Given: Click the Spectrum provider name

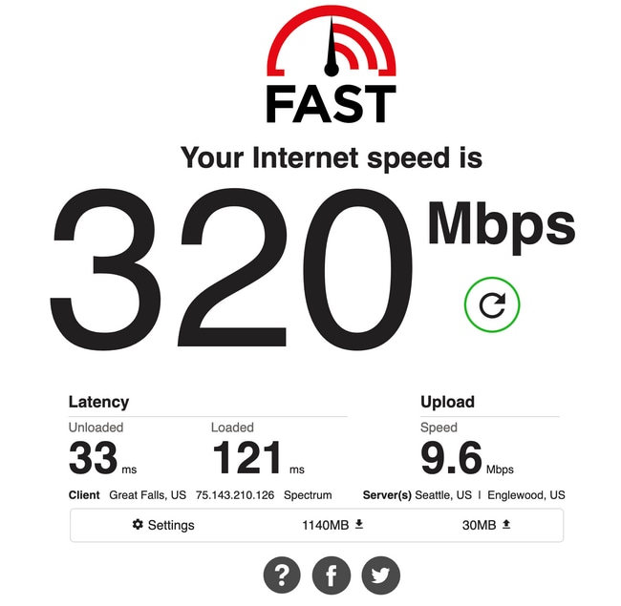Looking at the screenshot, I should tap(308, 495).
